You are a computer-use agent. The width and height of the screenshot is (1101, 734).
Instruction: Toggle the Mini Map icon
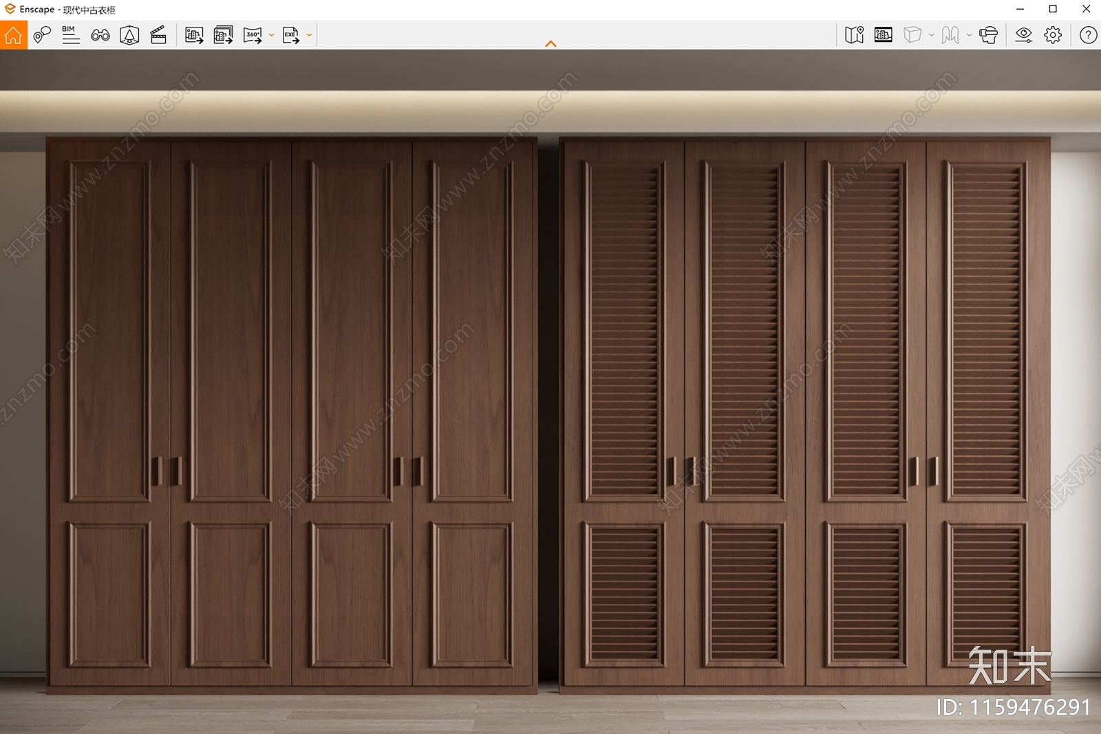pyautogui.click(x=854, y=35)
